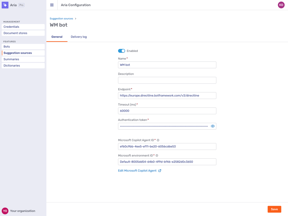Click the info icon beside Microsoft Copilot Agent ID
Screen dimensions: 288x216
pyautogui.click(x=158, y=140)
